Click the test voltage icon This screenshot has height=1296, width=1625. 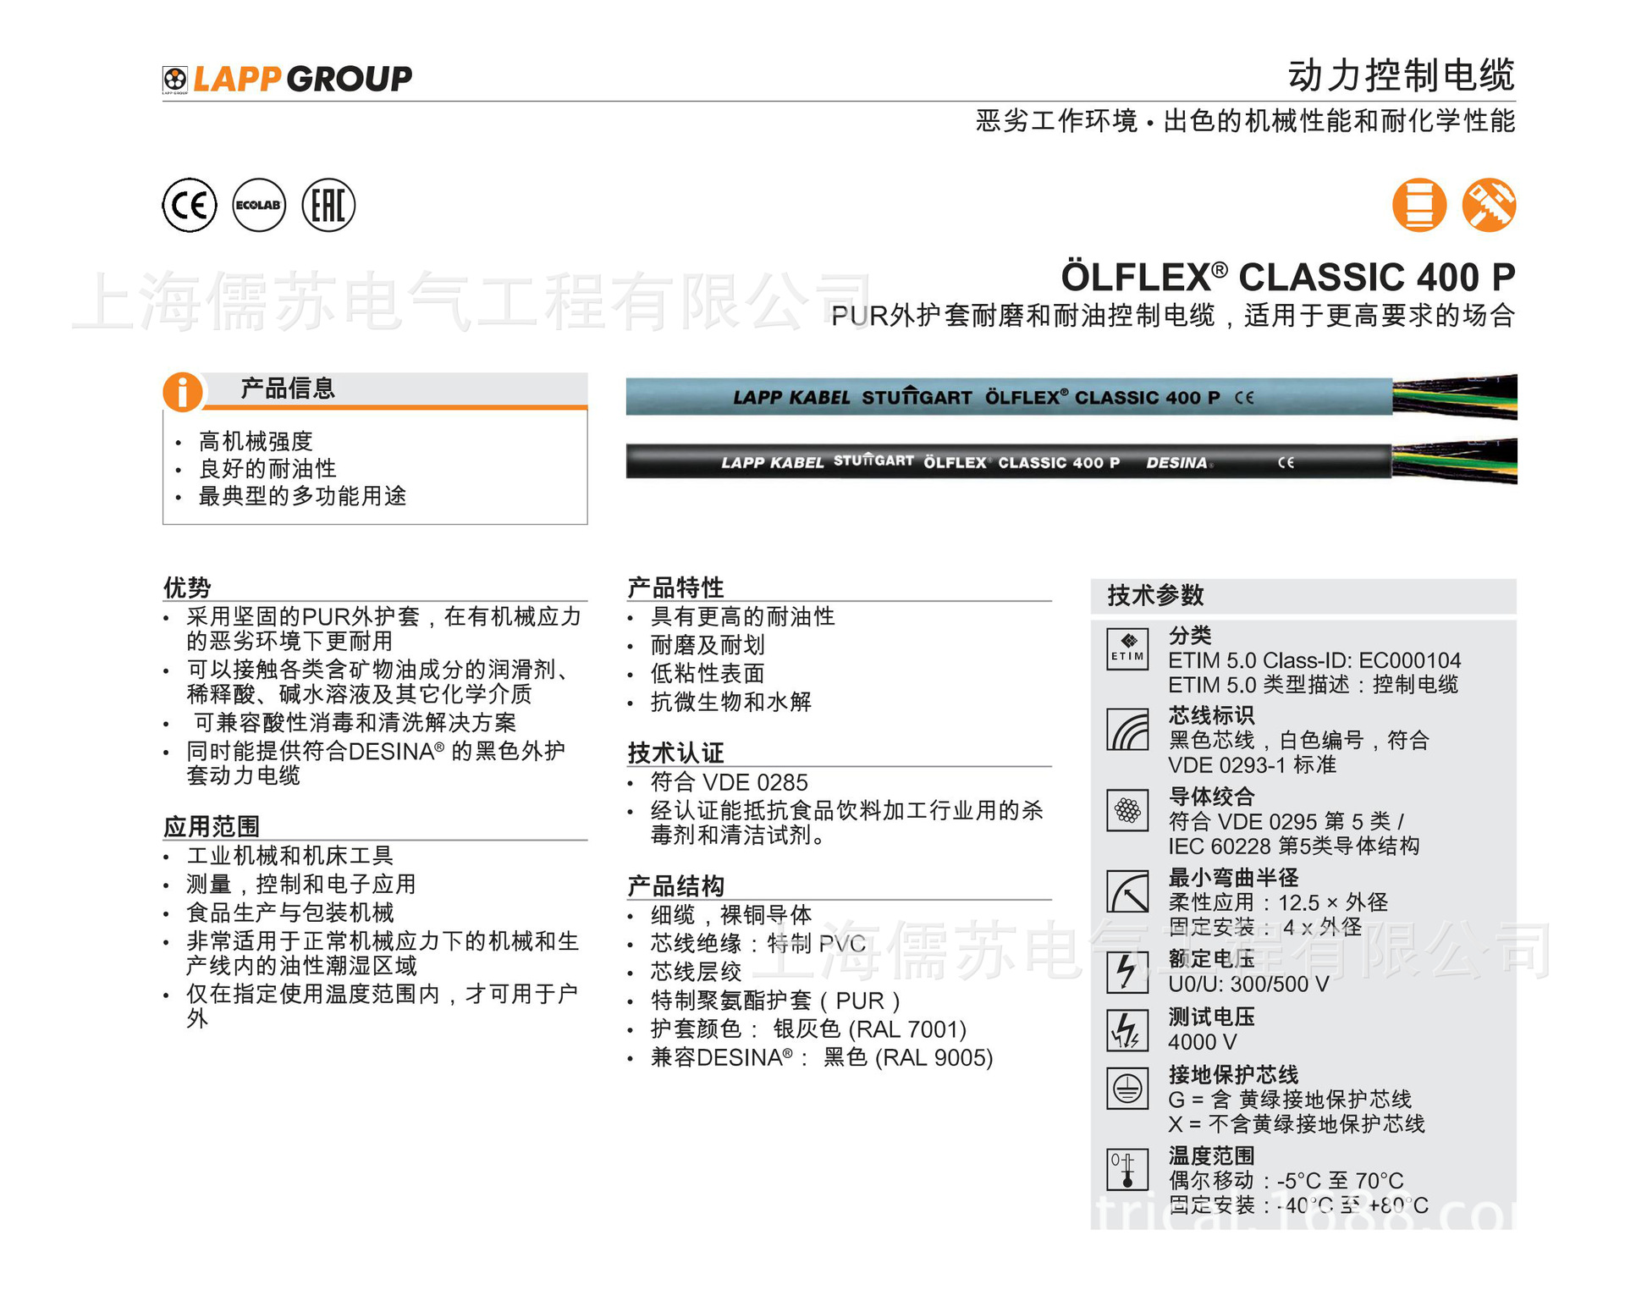coord(1127,1030)
